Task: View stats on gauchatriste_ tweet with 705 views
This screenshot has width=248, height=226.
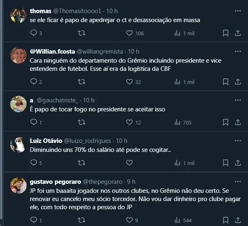Action: 177,122
